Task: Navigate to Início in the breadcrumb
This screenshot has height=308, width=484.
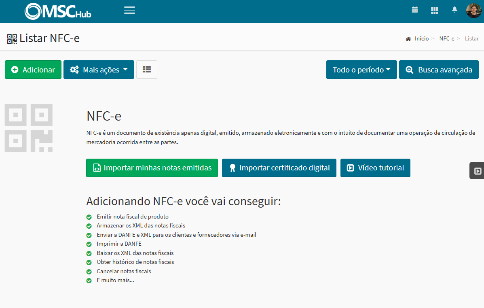Action: [x=422, y=38]
